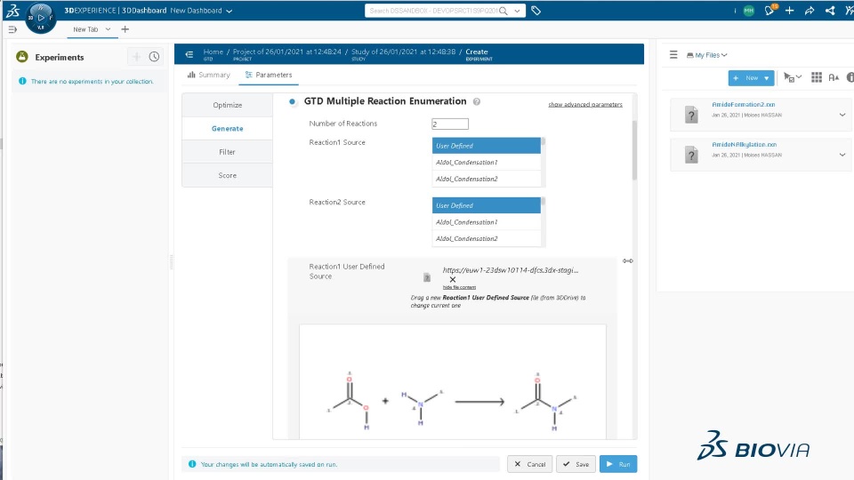Viewport: 854px width, 480px height.
Task: Open the notifications icon with badge
Action: tap(769, 11)
